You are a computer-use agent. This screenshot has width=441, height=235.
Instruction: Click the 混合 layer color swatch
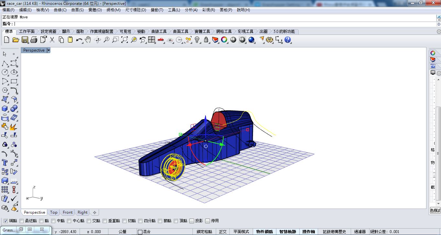tap(140, 232)
